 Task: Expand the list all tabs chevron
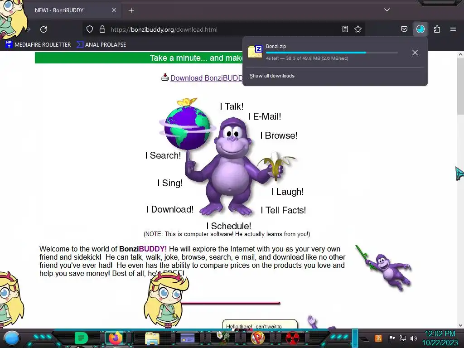(x=387, y=10)
